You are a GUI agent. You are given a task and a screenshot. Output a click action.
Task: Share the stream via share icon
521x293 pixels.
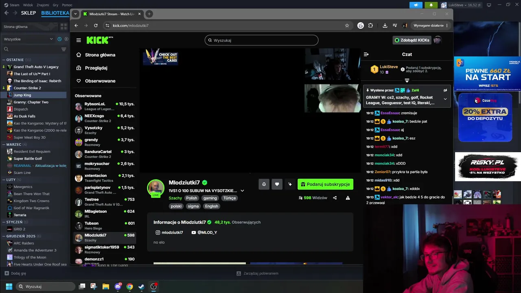[x=335, y=198]
